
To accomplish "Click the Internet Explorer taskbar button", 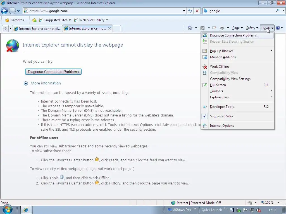I will pyautogui.click(x=26, y=210).
